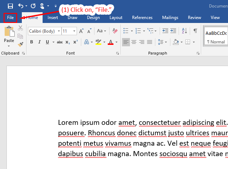Click the Sort A-Z icon
The height and width of the screenshot is (169, 228).
coord(184,31)
